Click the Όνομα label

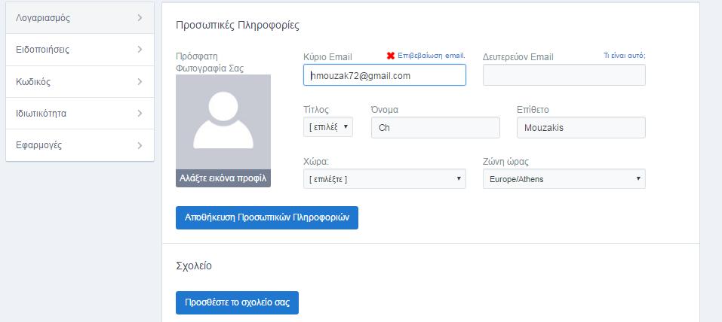click(x=385, y=110)
